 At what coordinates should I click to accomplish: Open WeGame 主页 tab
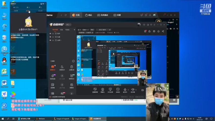tap(76, 15)
